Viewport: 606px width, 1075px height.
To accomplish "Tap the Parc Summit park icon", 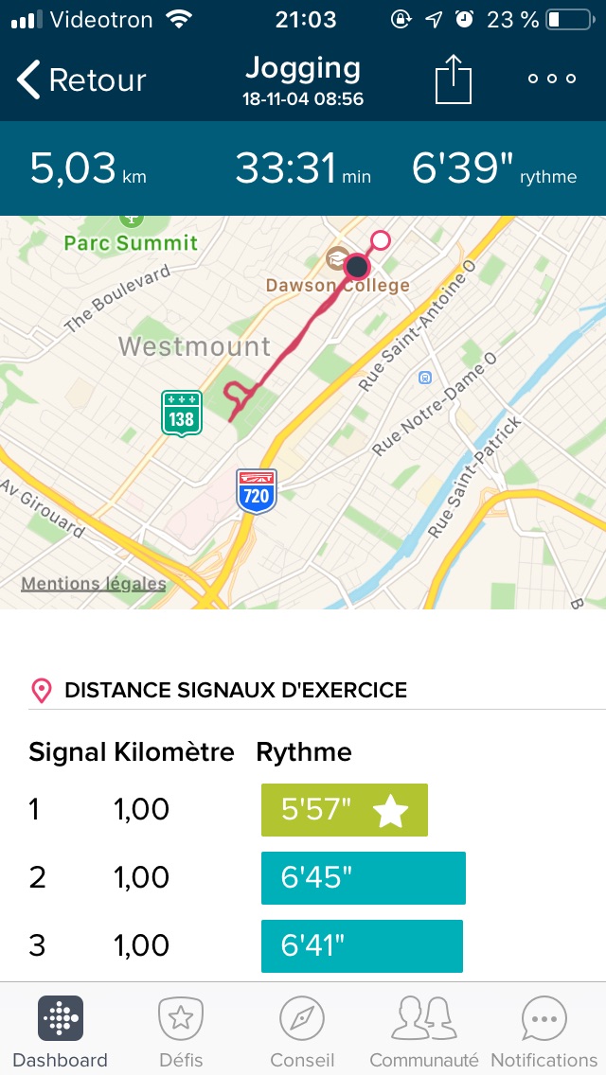I will (131, 220).
